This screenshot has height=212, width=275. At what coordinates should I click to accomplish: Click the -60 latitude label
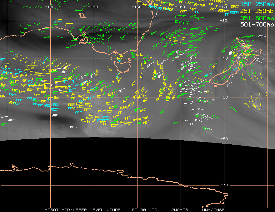coord(224,139)
